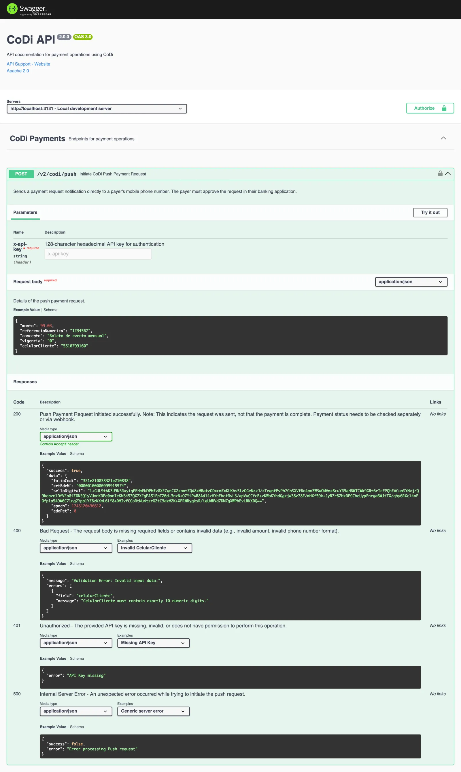This screenshot has width=461, height=772.
Task: Click the request body example JSON block
Action: (x=230, y=335)
